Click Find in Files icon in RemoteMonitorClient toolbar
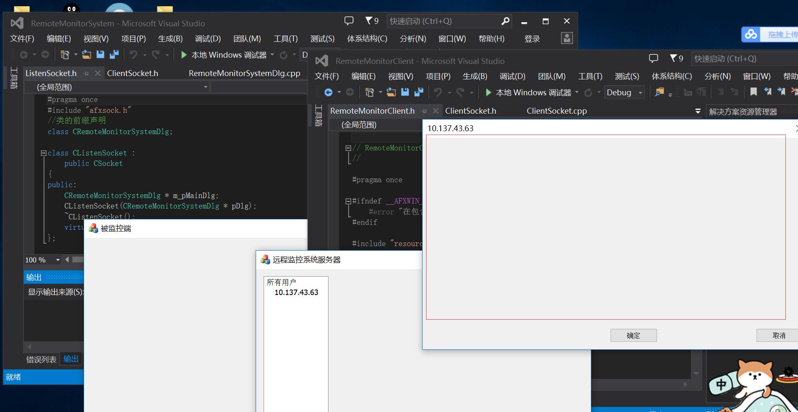Viewport: 798px width, 412px height. click(659, 92)
